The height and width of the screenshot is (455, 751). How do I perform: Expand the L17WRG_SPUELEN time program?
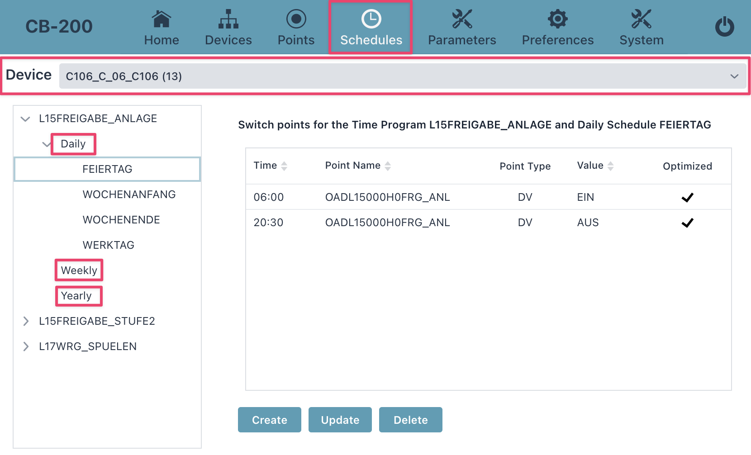tap(26, 346)
